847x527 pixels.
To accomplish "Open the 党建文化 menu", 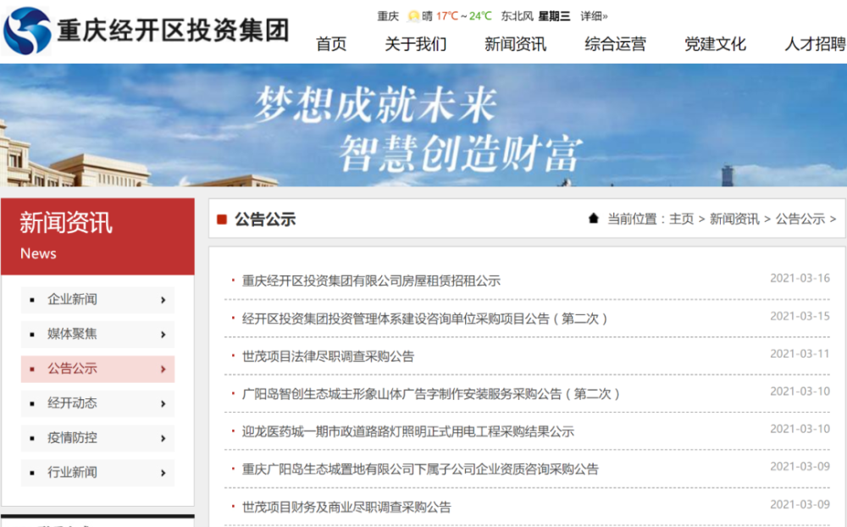I will pos(715,44).
